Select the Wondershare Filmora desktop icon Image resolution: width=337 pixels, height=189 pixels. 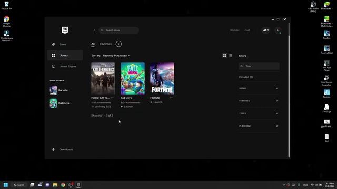pyautogui.click(x=6, y=36)
